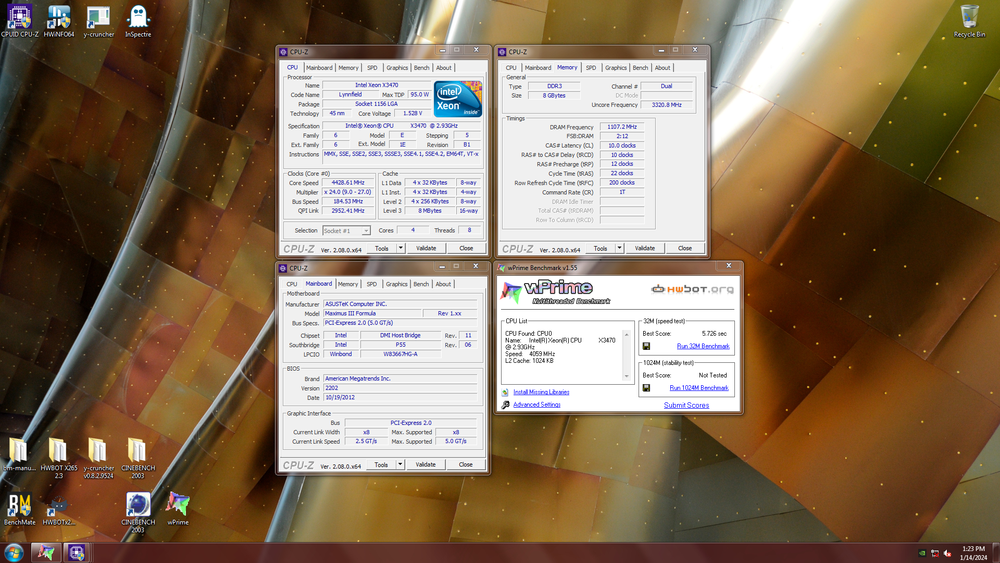Click the Validate button in the Mainboard window

[426, 464]
